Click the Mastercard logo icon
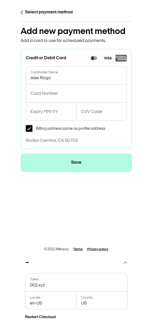Screen dimensions: 143x322 click(94, 58)
